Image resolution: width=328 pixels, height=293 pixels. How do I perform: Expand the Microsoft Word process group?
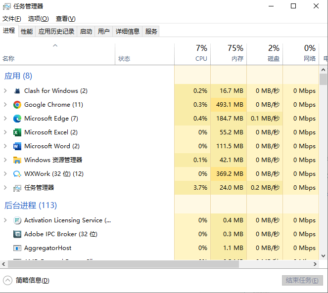tap(5, 146)
